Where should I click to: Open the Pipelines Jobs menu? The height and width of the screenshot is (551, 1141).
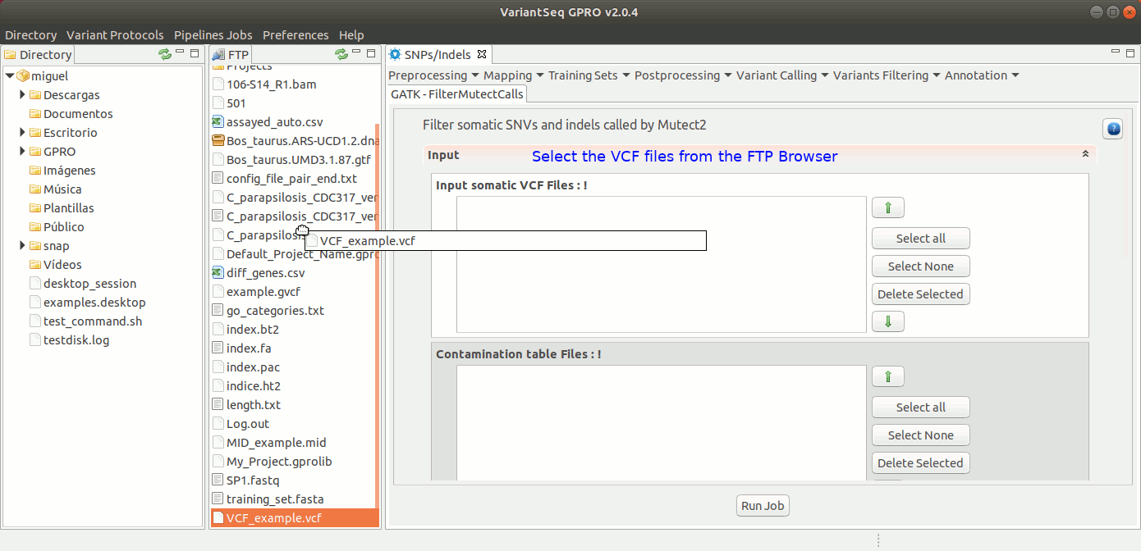coord(213,35)
